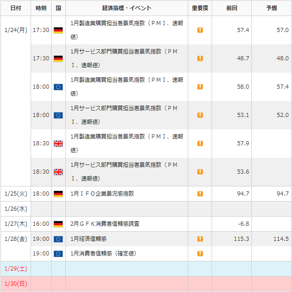Click UK flag in 18:30 services PMI row

(58, 172)
